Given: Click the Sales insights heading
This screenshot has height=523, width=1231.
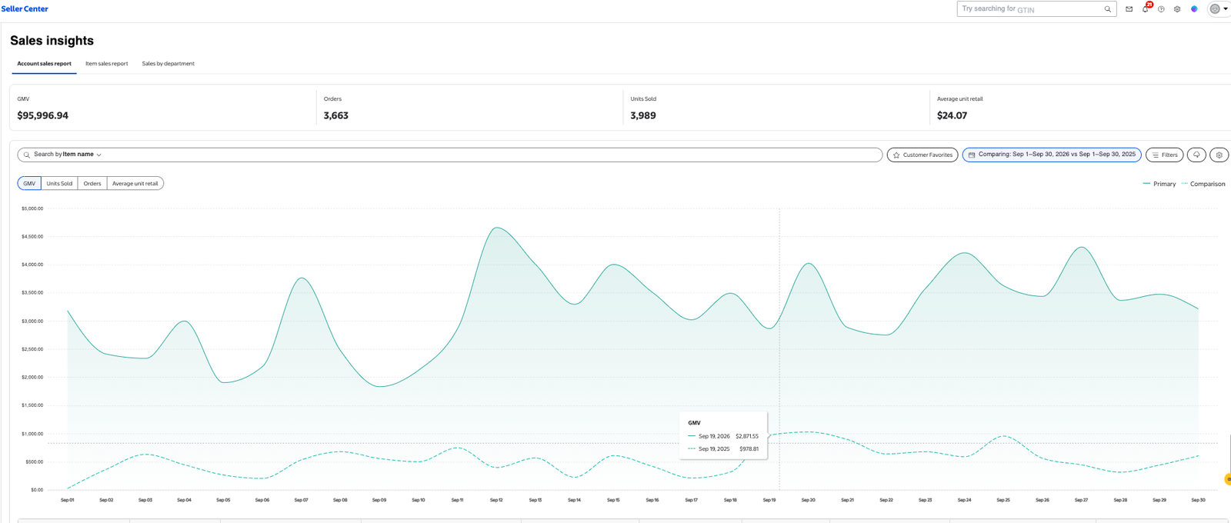Looking at the screenshot, I should point(52,41).
